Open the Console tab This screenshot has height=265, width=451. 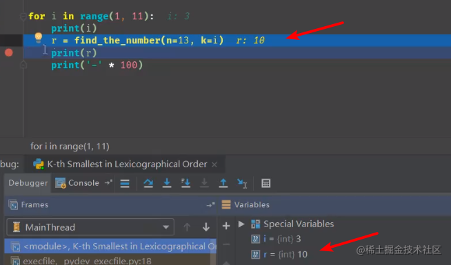point(77,183)
